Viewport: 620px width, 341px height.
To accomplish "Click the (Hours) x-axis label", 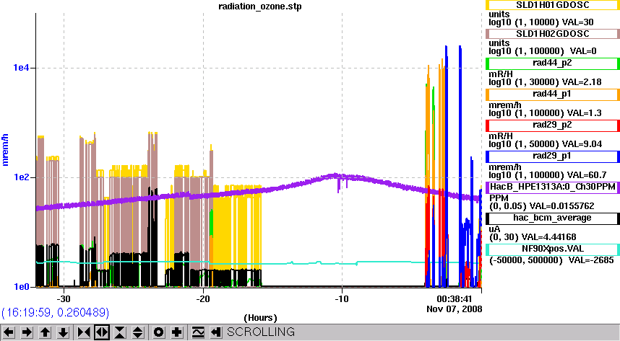I will coord(260,318).
